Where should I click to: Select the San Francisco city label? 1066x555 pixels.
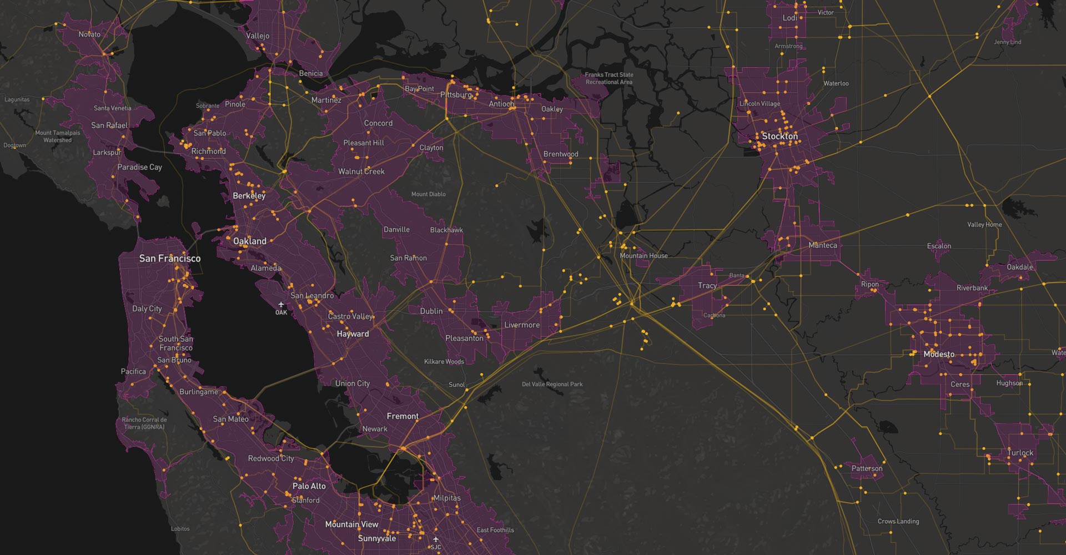point(170,259)
